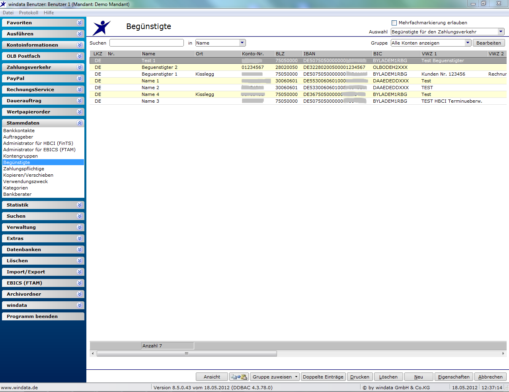Image resolution: width=509 pixels, height=392 pixels.
Task: Select the Name 4 table row
Action: click(x=298, y=94)
